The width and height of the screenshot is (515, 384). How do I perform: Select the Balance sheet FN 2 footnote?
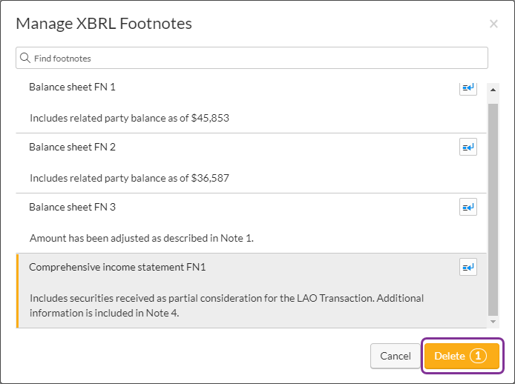[x=251, y=163]
